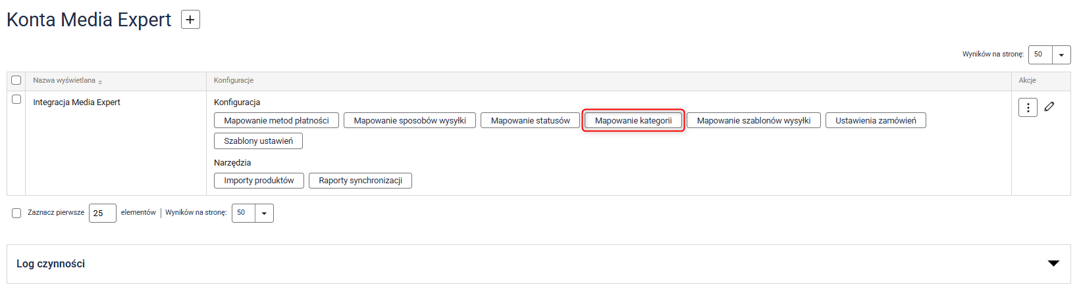Image resolution: width=1079 pixels, height=291 pixels.
Task: Open Mapowanie metod płatności
Action: coord(276,120)
